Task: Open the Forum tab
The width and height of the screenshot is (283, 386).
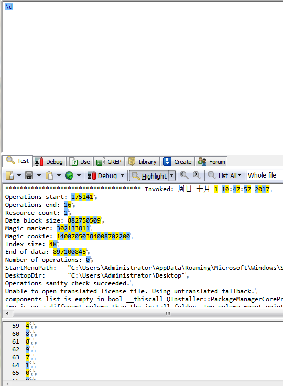Action: pos(211,162)
